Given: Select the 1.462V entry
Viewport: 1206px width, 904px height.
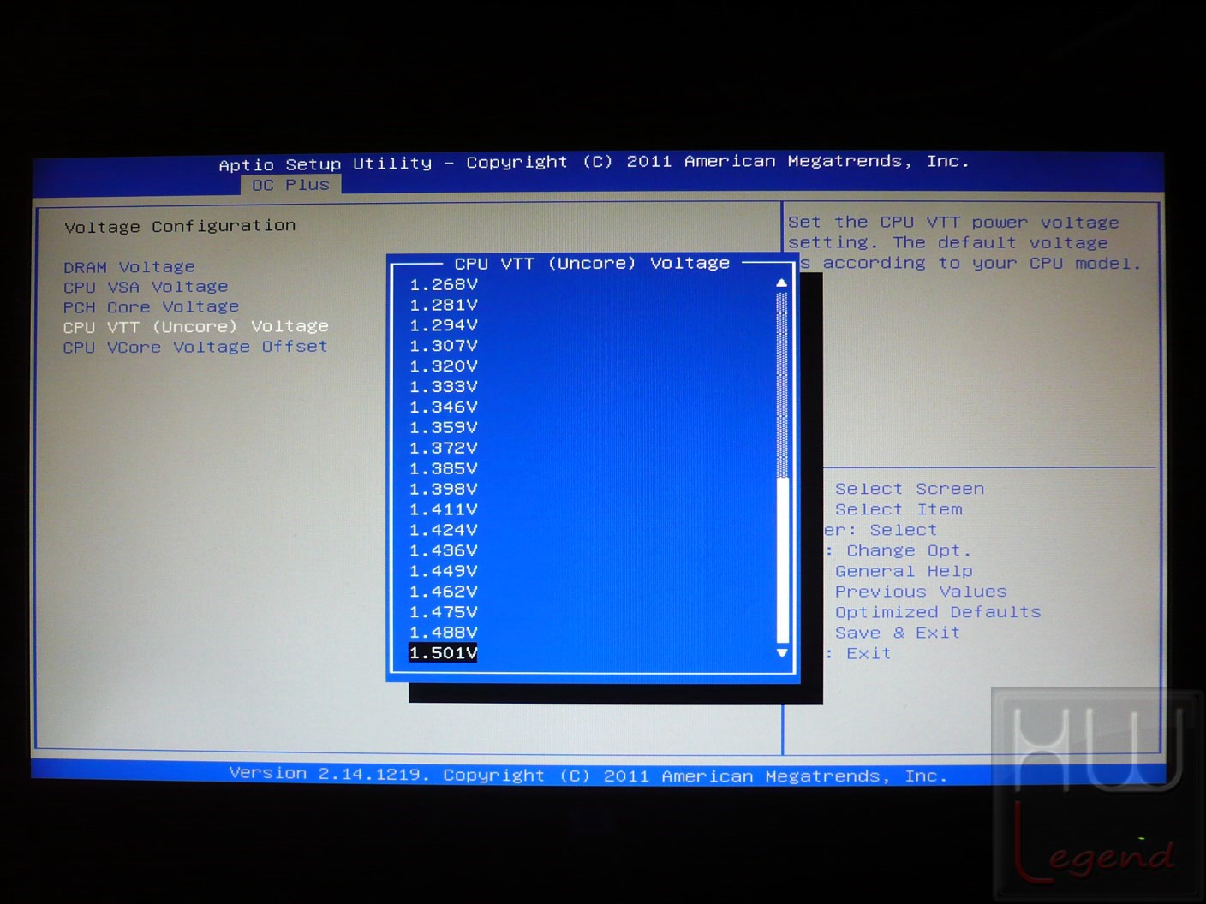Looking at the screenshot, I should [444, 592].
